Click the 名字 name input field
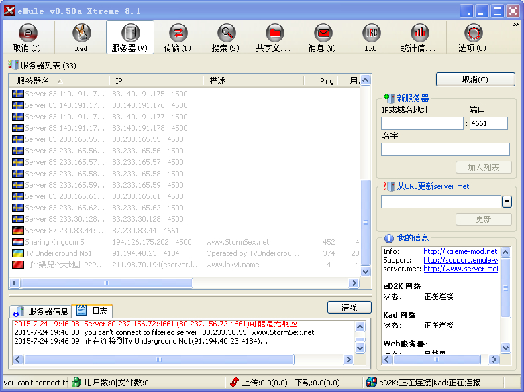Image resolution: width=524 pixels, height=392 pixels. tap(445, 149)
